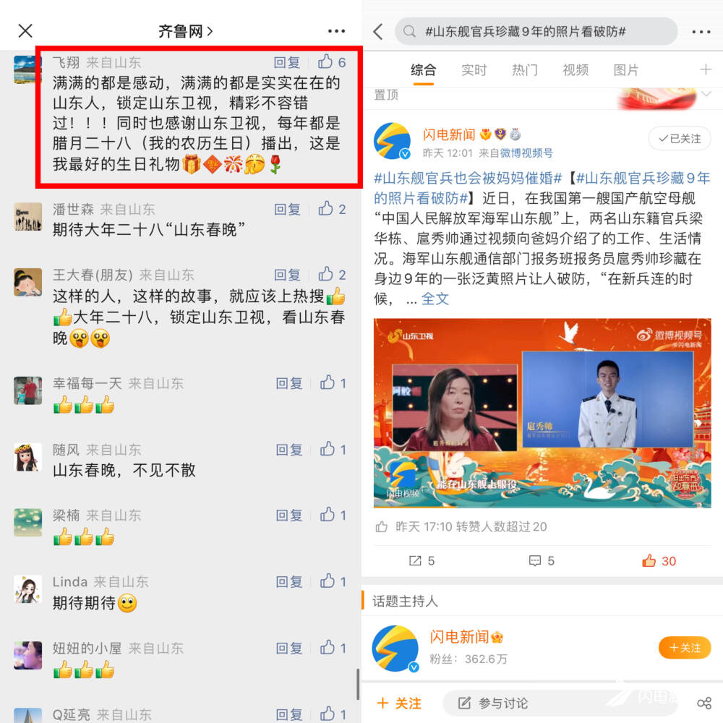Viewport: 723px width, 723px height.
Task: Like 飞翔's comment with the thumbs-up
Action: coord(325,61)
